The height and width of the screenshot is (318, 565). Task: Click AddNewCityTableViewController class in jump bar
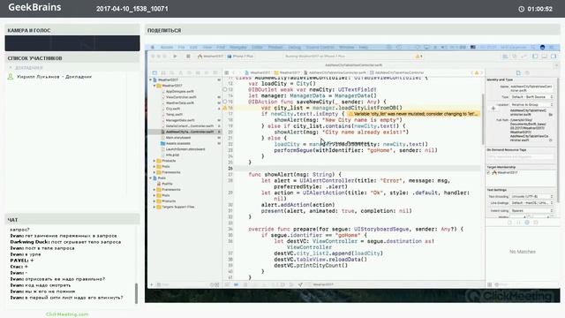396,72
